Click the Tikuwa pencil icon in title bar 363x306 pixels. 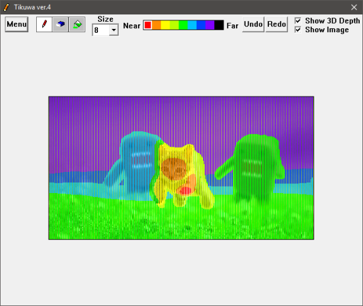7,7
